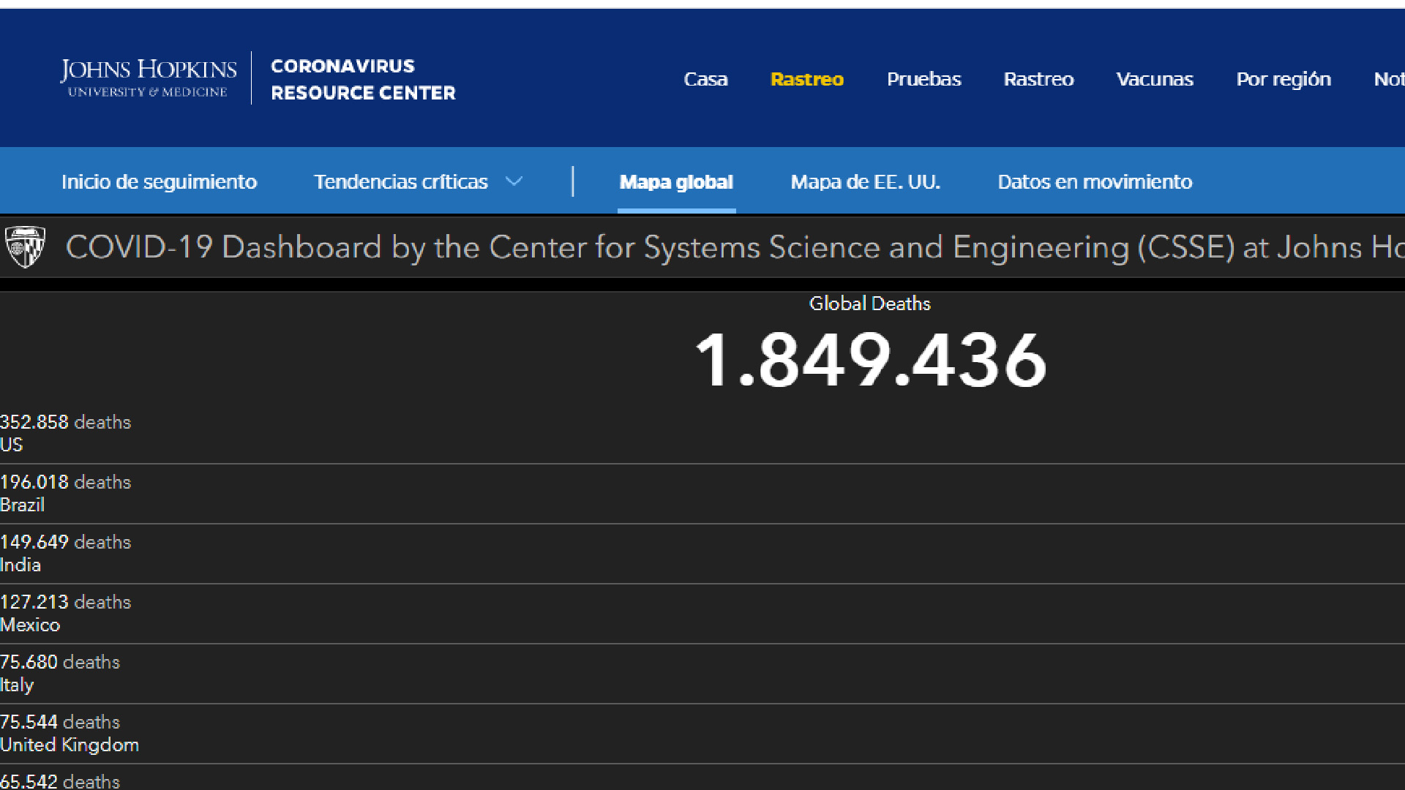Image resolution: width=1405 pixels, height=790 pixels.
Task: Open the Pruebas navigation link
Action: click(x=923, y=79)
